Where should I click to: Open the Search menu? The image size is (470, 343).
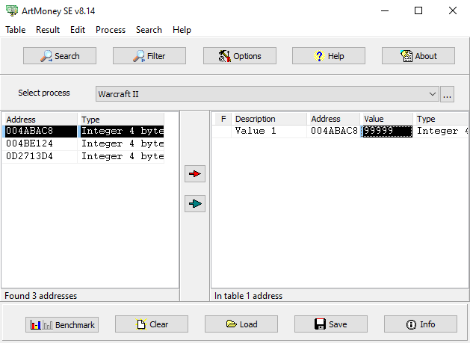[x=149, y=30]
